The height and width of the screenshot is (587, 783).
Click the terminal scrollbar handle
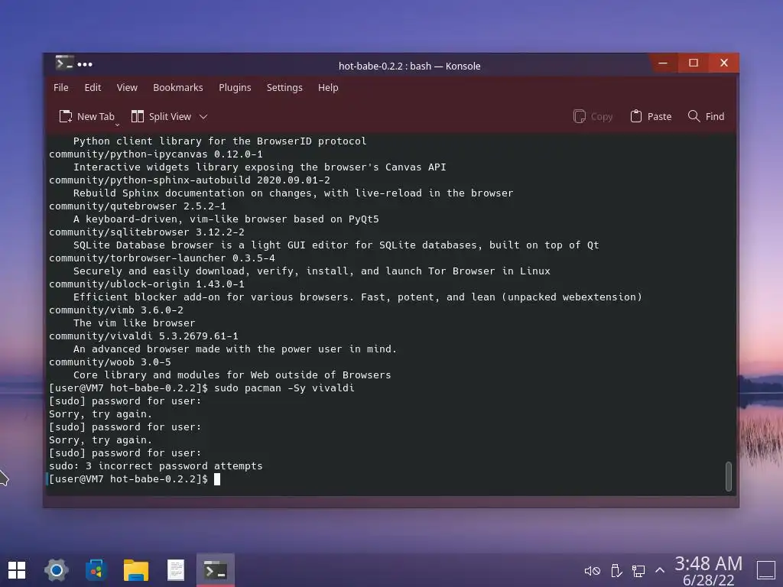pos(729,476)
